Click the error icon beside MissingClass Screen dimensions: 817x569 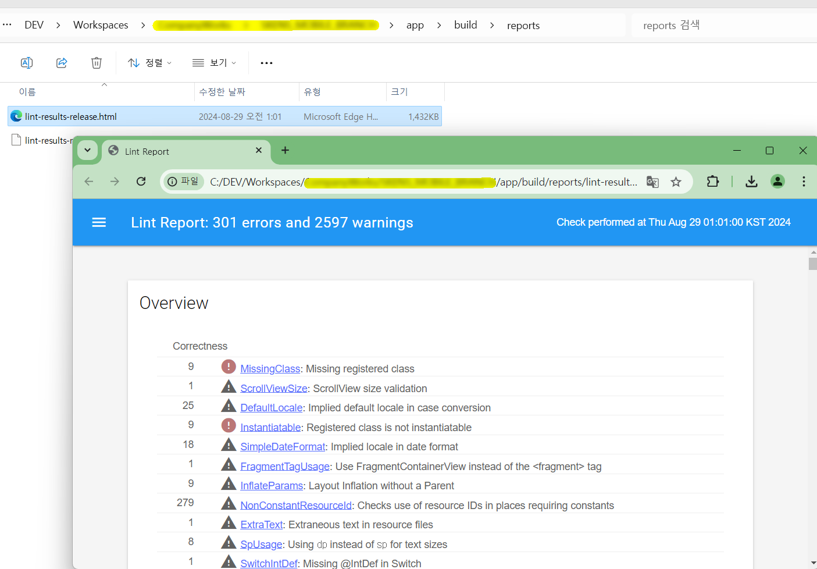pos(229,367)
